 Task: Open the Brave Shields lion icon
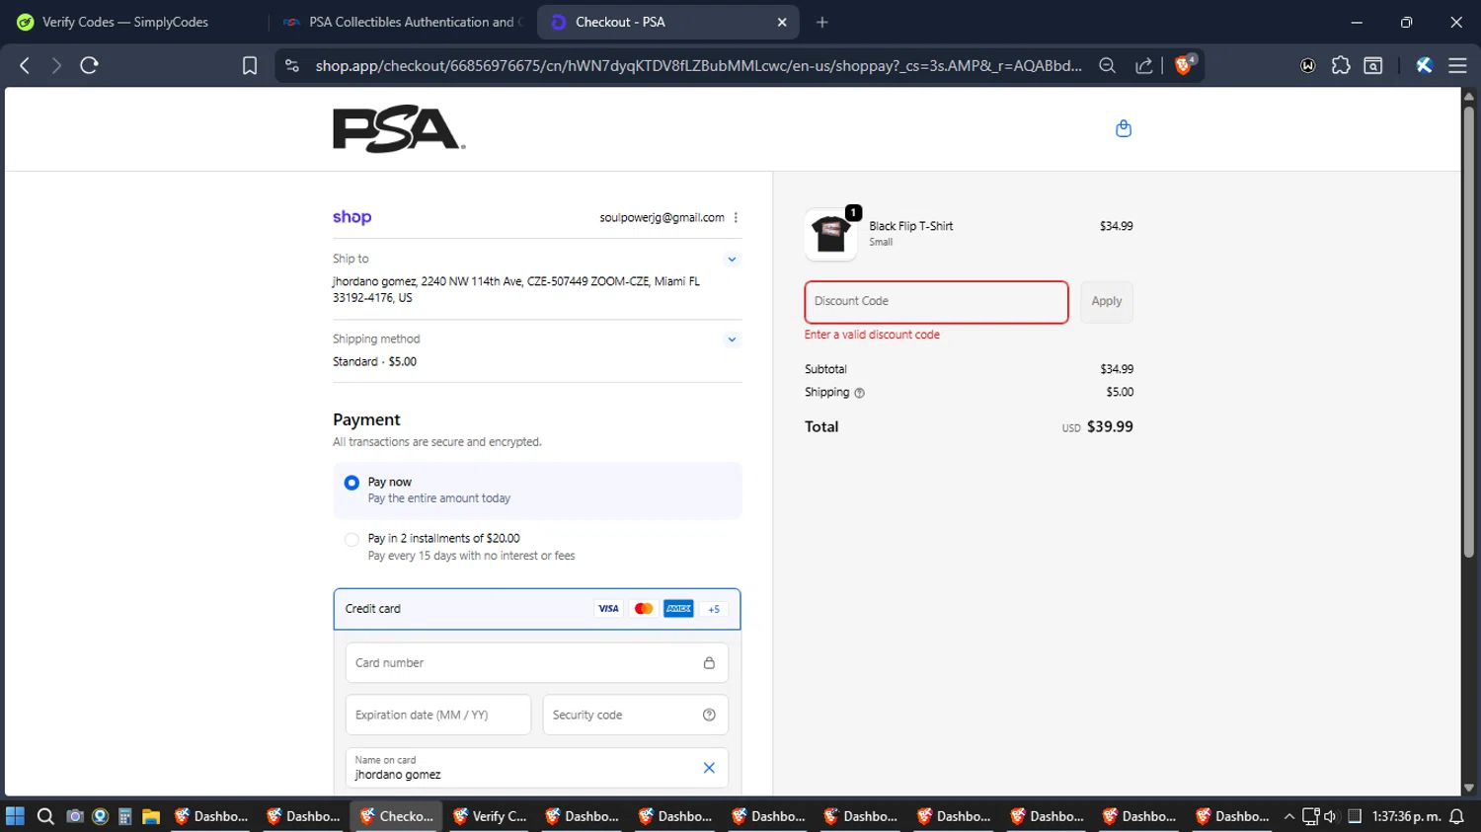coord(1184,65)
